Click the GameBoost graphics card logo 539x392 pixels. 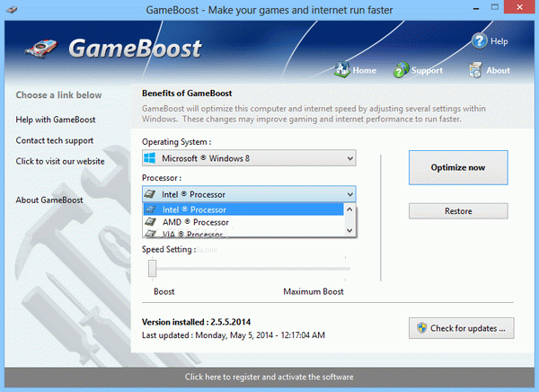pos(41,49)
